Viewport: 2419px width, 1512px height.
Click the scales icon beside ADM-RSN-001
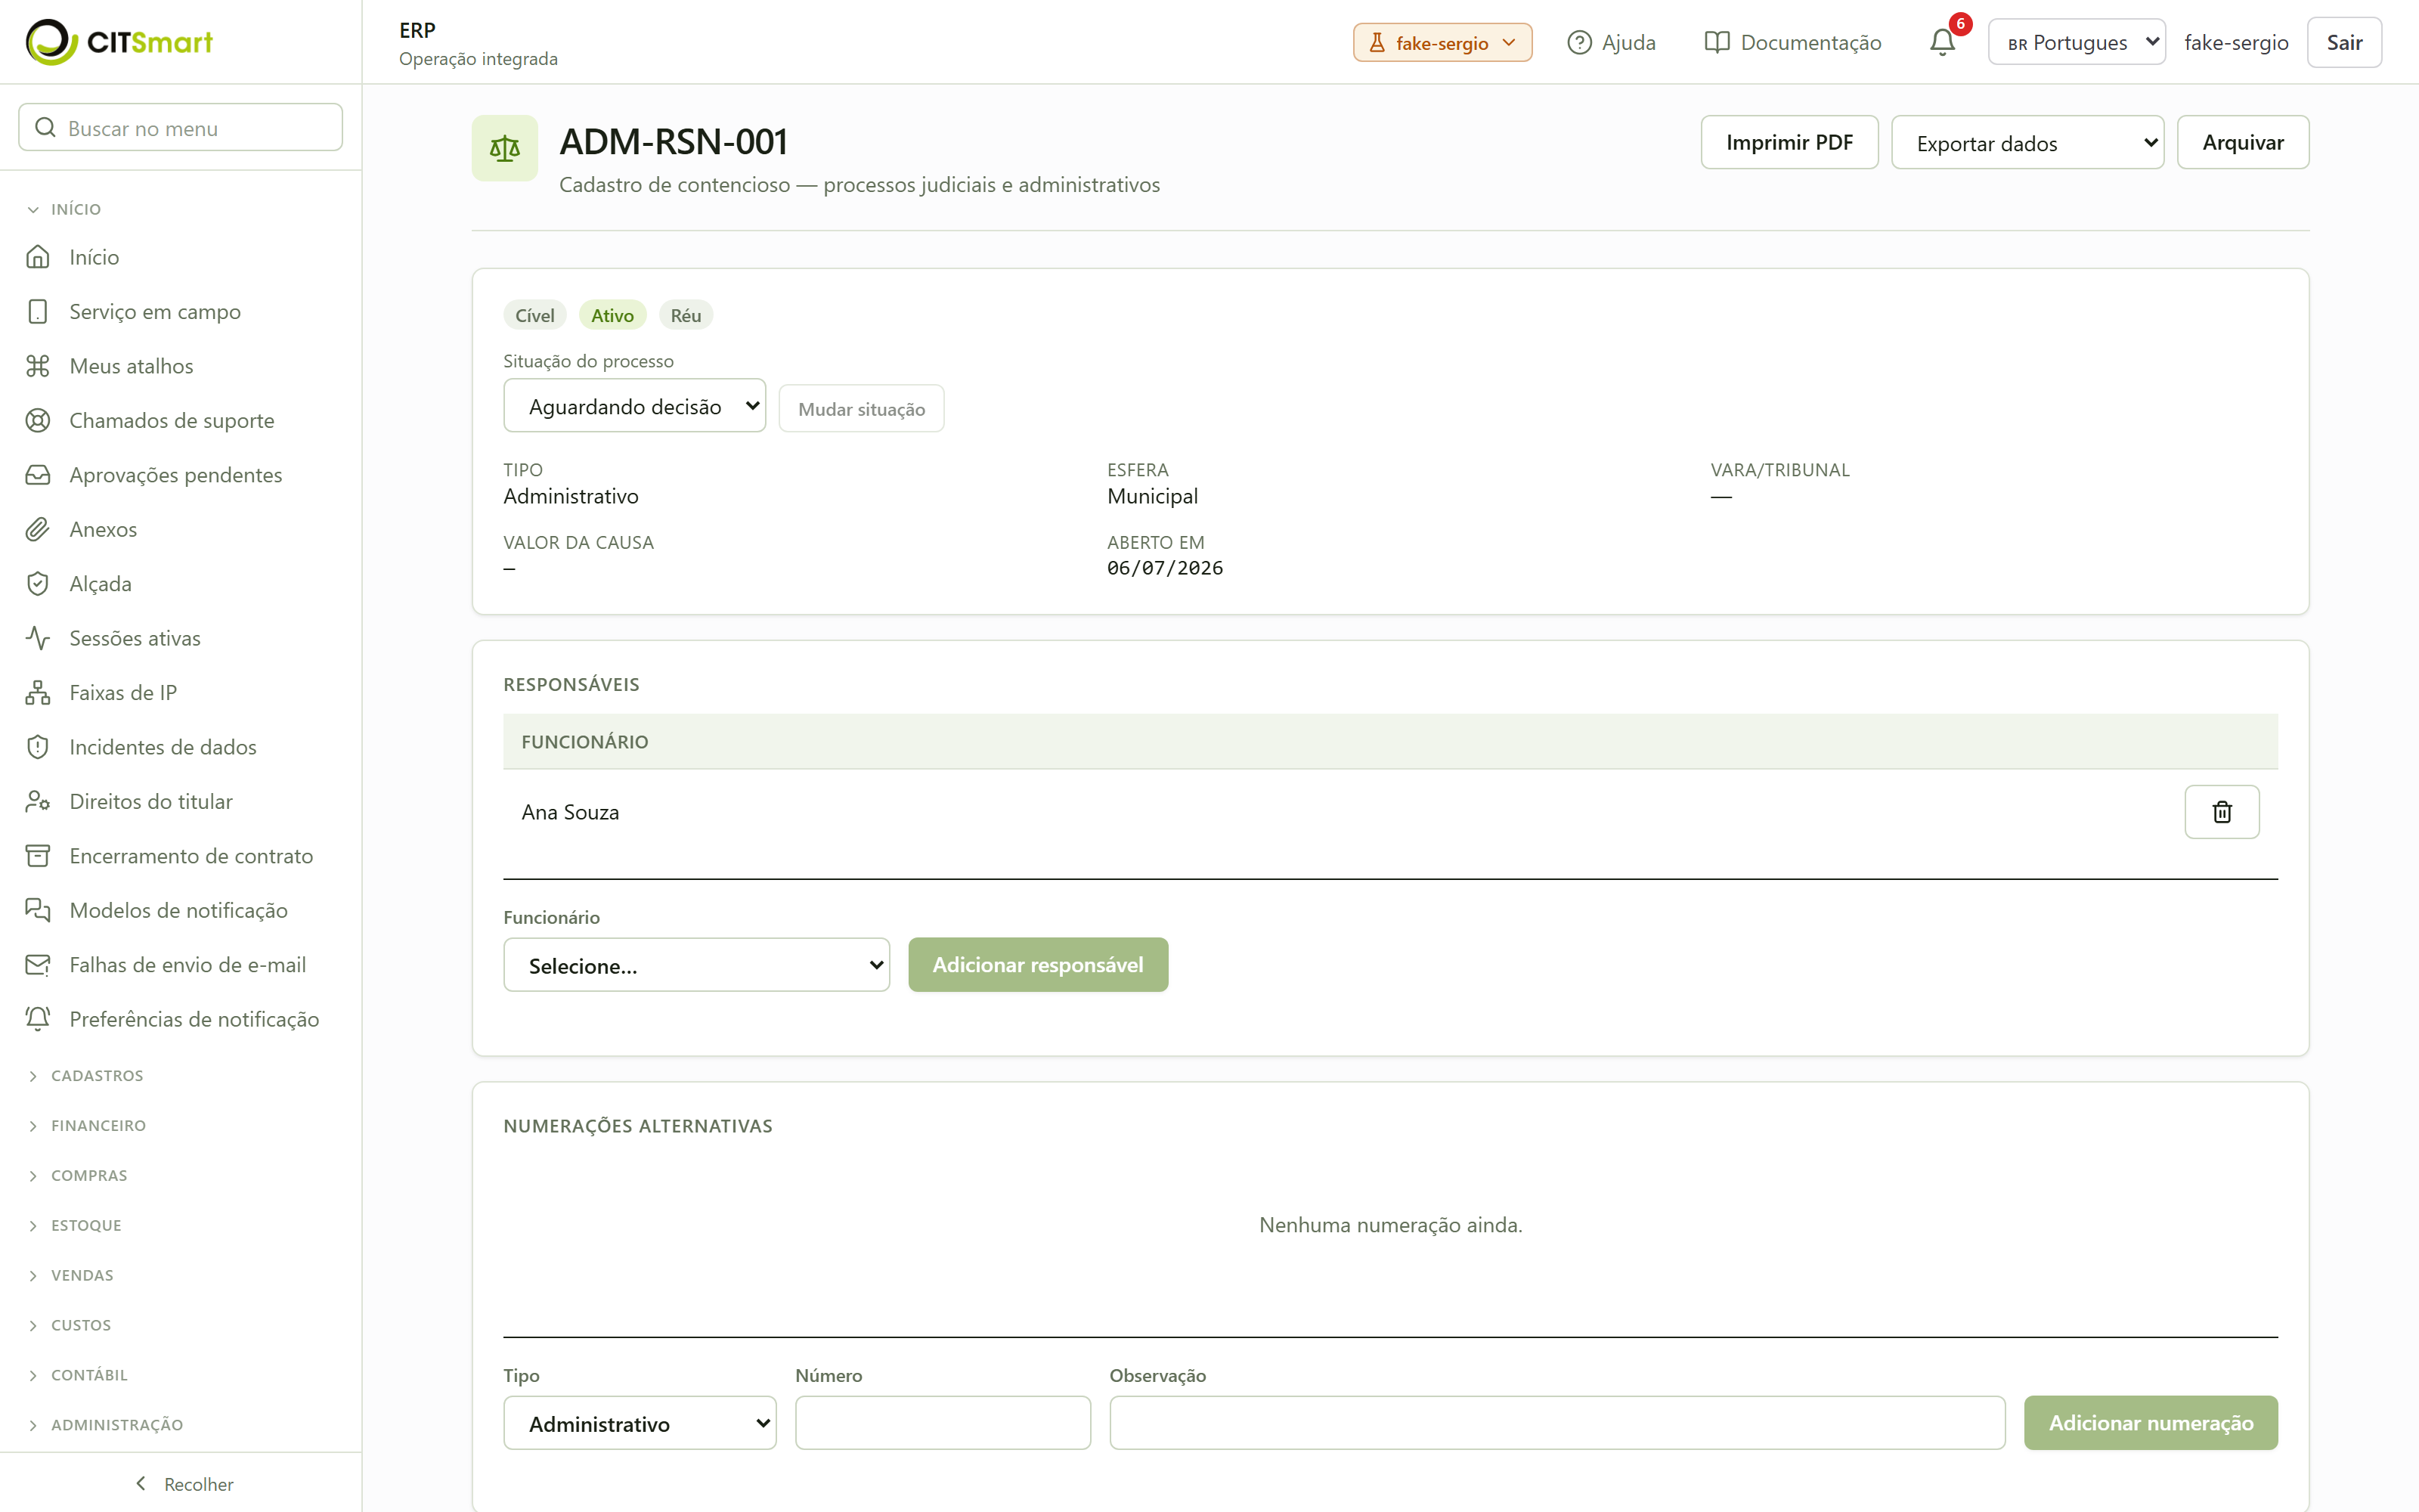coord(505,149)
